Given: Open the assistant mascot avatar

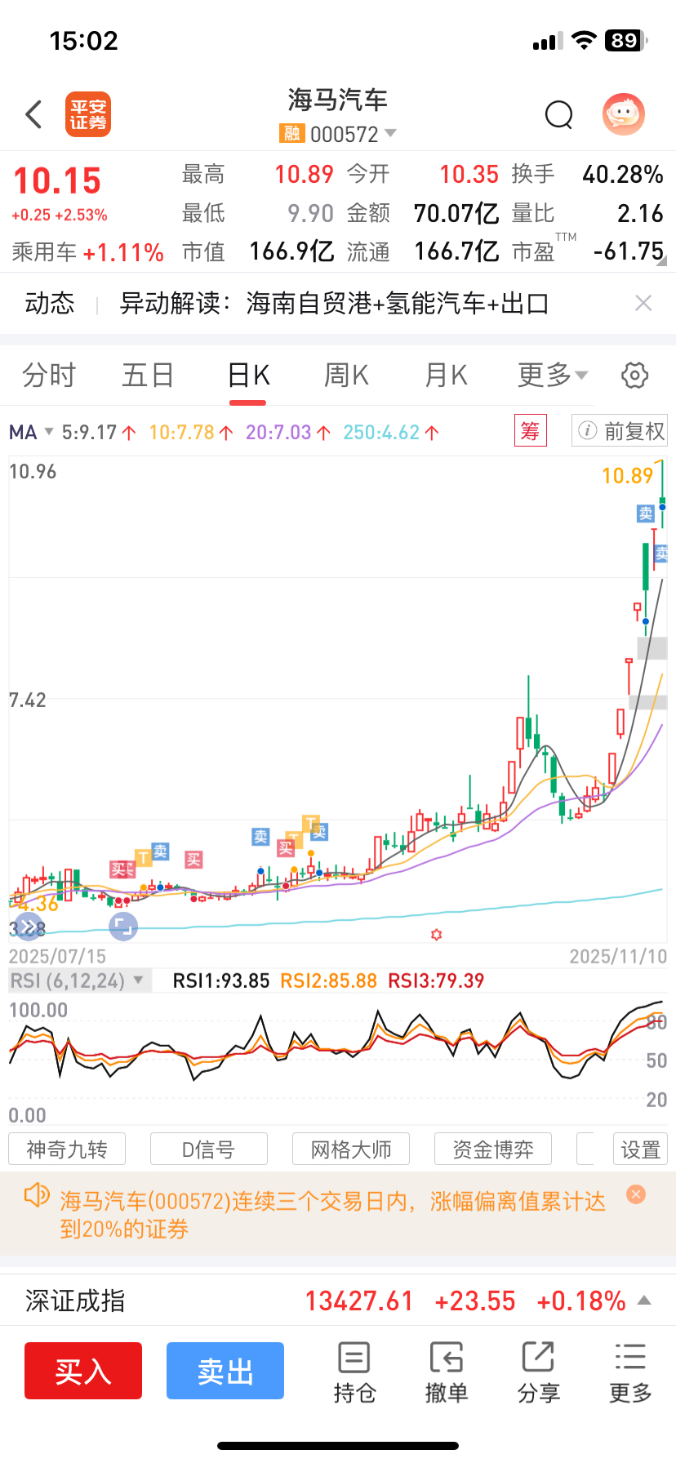Looking at the screenshot, I should (x=624, y=114).
